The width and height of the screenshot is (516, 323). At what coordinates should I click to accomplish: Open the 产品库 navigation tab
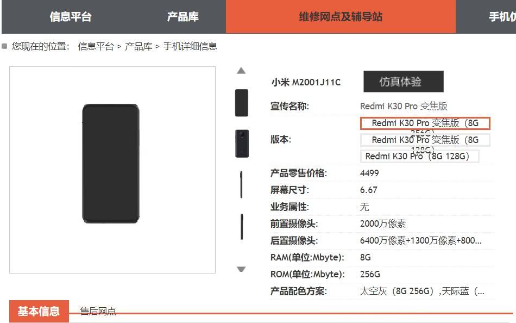[x=183, y=16]
